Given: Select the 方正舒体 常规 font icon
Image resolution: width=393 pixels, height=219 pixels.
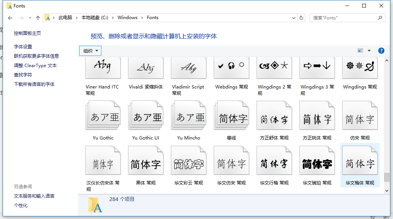Looking at the screenshot, I should pyautogui.click(x=274, y=115).
